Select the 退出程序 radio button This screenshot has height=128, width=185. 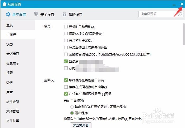click(x=72, y=113)
